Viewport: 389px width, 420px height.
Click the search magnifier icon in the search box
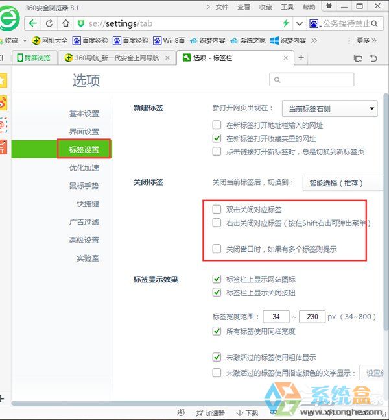pos(375,24)
